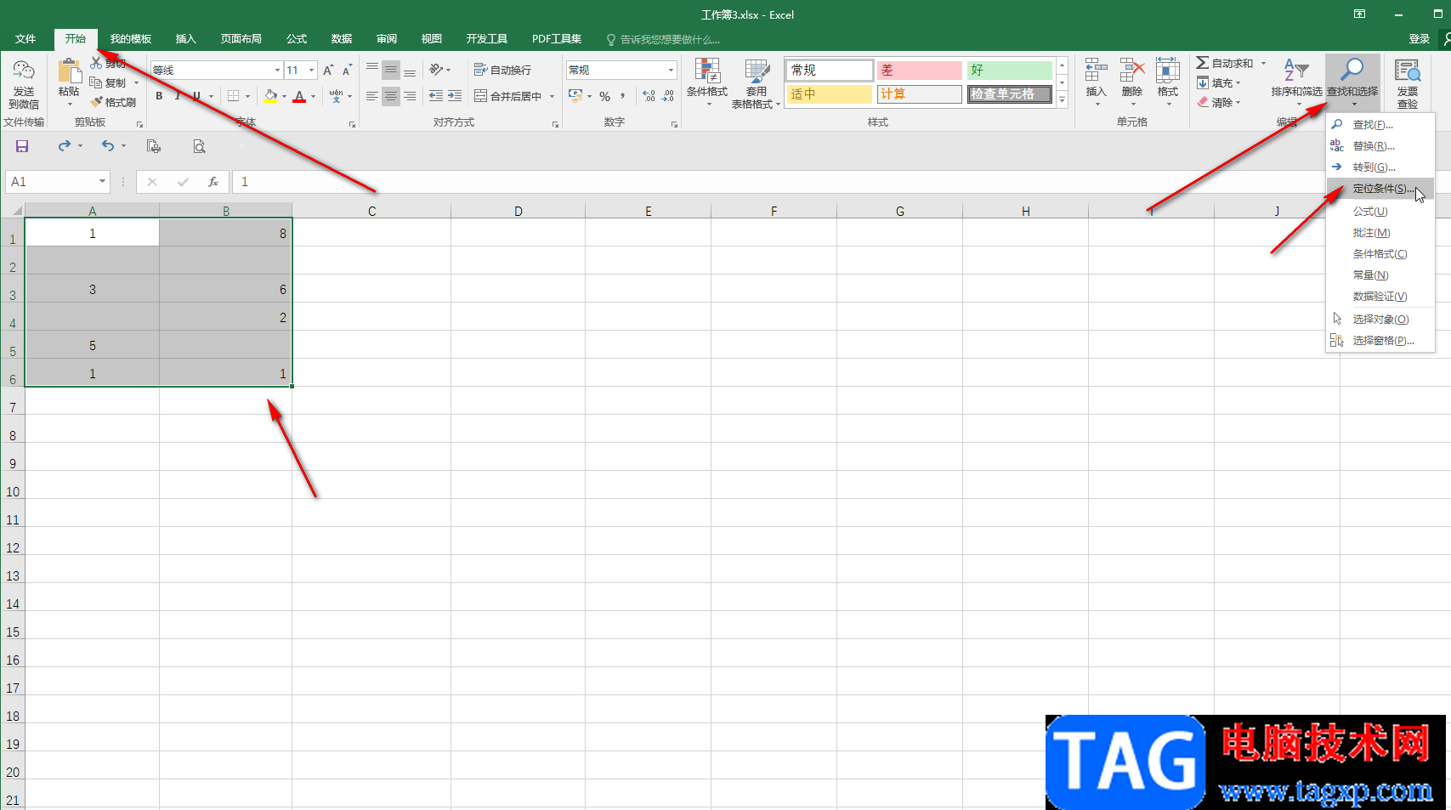Click the yellow fill color bucket
Viewport: 1451px width, 810px height.
[270, 96]
